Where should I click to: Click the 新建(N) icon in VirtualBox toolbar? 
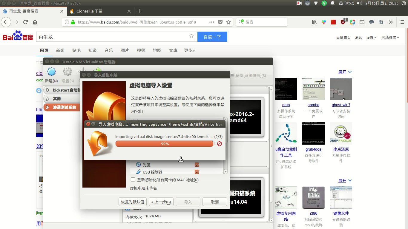click(x=51, y=72)
